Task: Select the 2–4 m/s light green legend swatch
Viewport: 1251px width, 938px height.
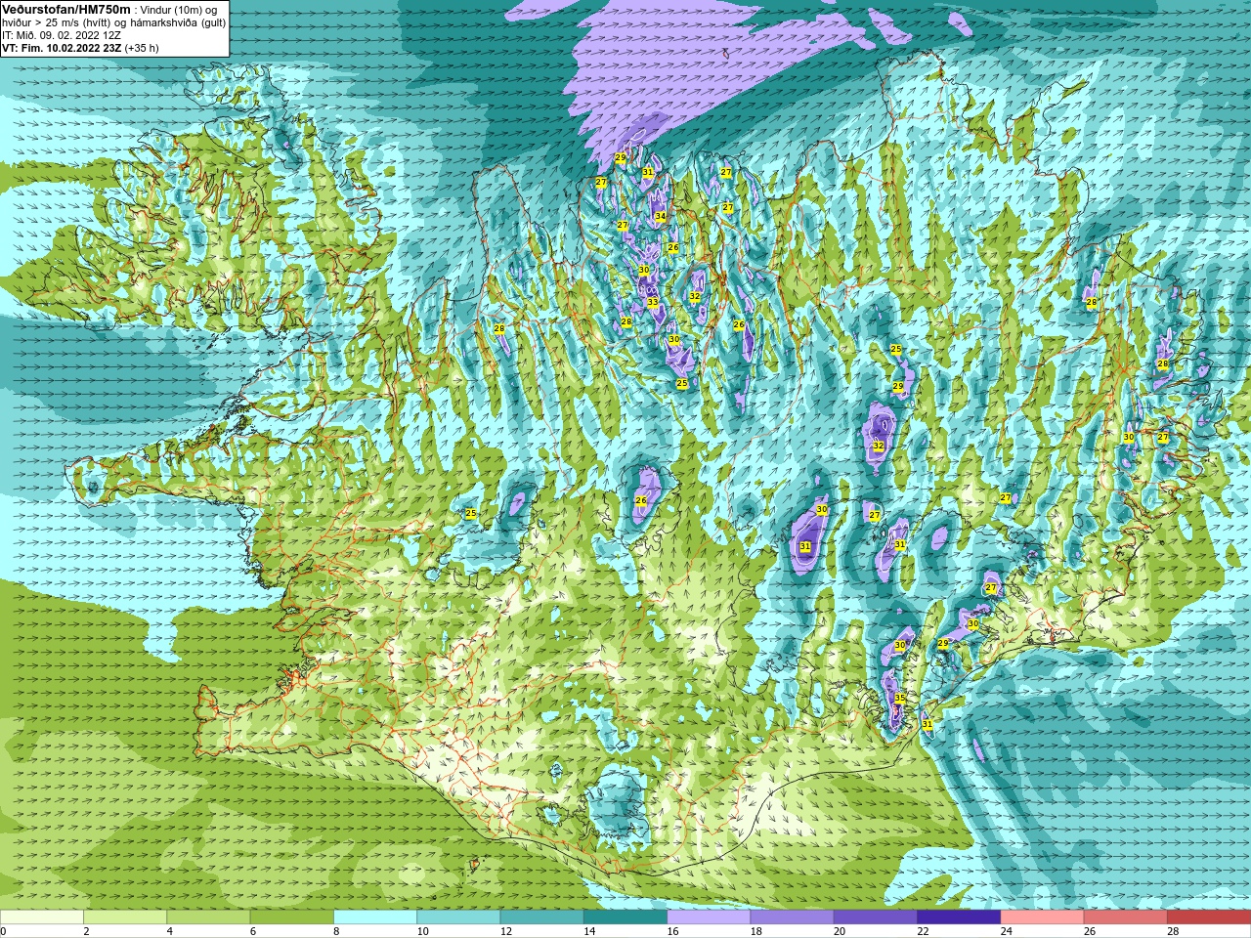Action: coord(125,917)
